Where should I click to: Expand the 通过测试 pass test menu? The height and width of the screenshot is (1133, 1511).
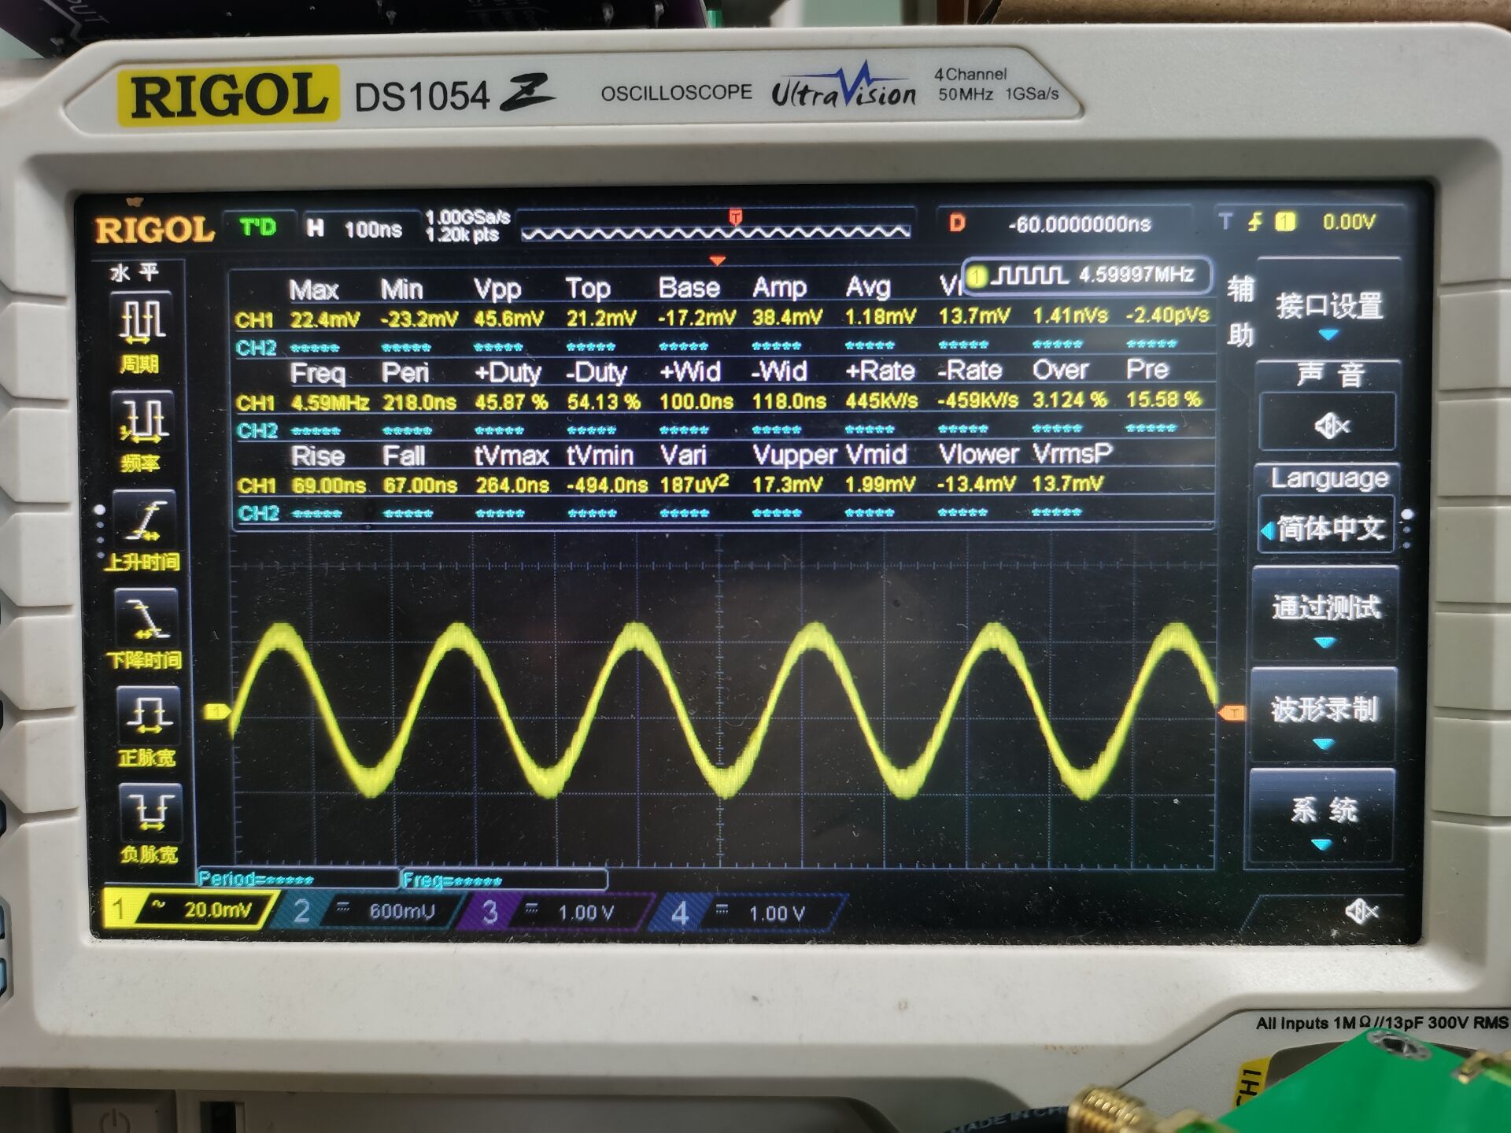point(1326,611)
